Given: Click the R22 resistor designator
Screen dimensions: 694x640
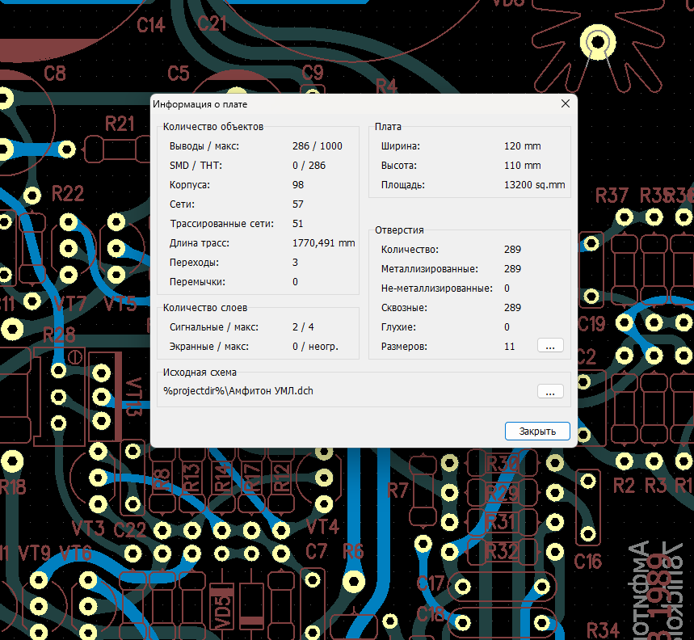Looking at the screenshot, I should (x=68, y=194).
